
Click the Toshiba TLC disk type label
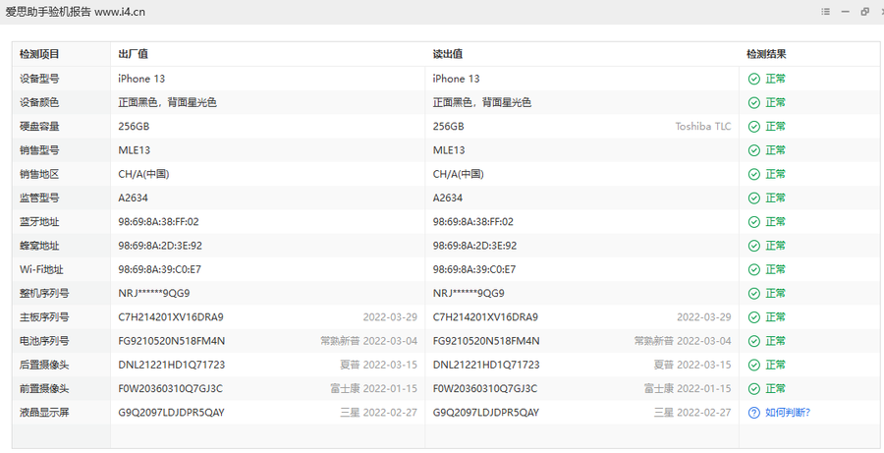tap(702, 127)
